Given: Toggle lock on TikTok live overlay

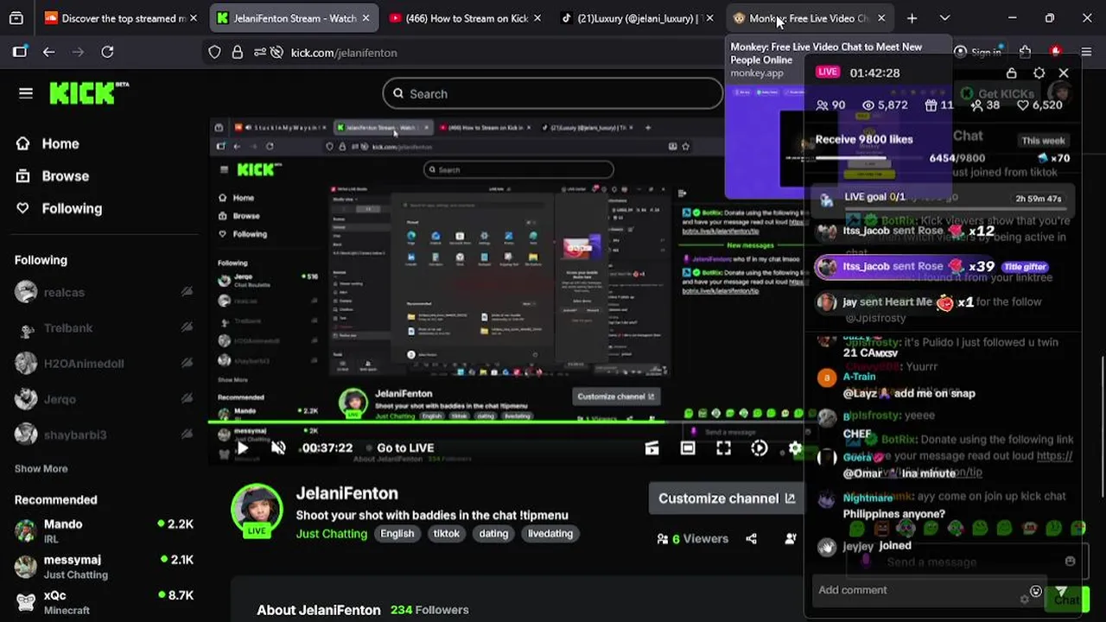Looking at the screenshot, I should tap(1012, 73).
